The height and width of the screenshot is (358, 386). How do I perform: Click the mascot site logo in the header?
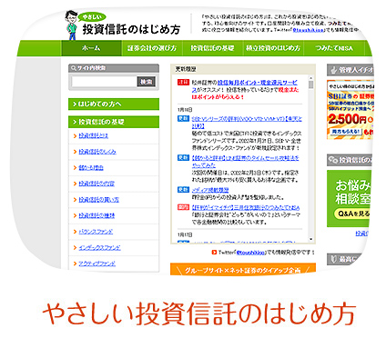tap(123, 25)
